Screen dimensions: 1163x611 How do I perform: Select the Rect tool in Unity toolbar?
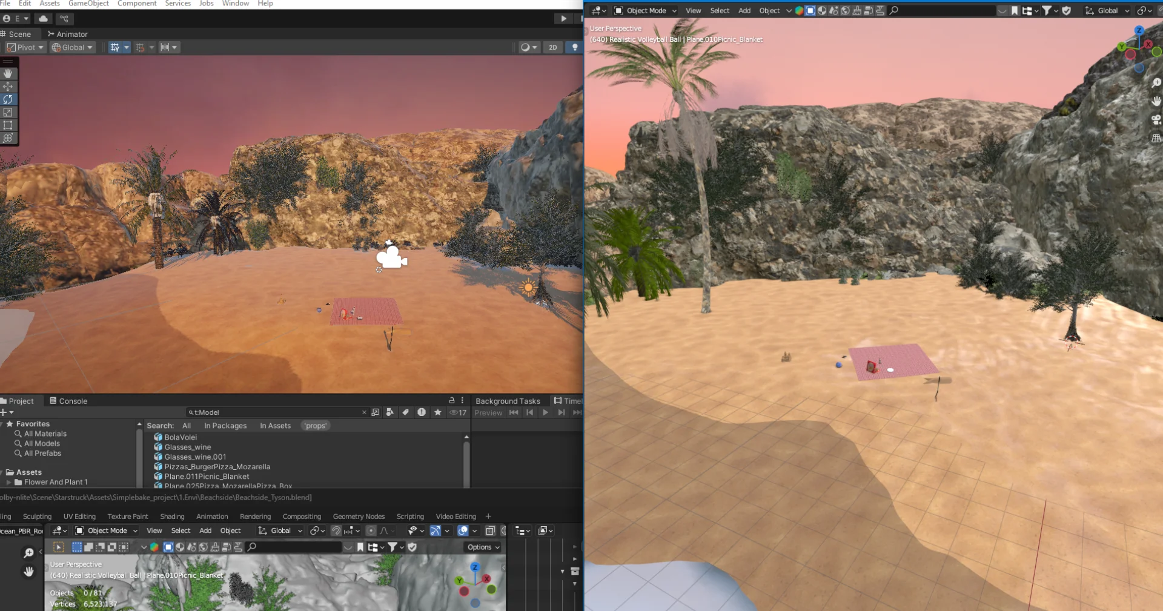[x=8, y=125]
